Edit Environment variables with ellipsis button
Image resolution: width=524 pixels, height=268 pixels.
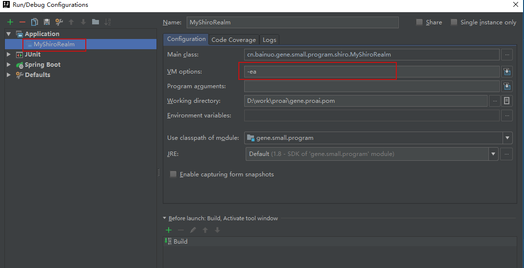point(507,115)
